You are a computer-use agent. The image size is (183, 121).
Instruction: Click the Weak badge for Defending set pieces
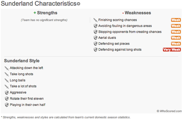(x=176, y=44)
